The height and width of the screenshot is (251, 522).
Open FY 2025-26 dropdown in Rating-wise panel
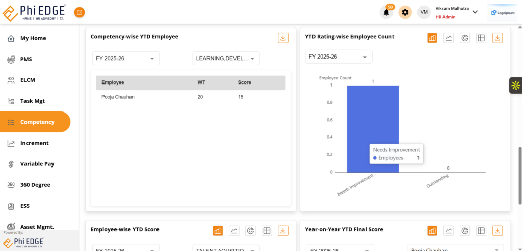pyautogui.click(x=338, y=57)
